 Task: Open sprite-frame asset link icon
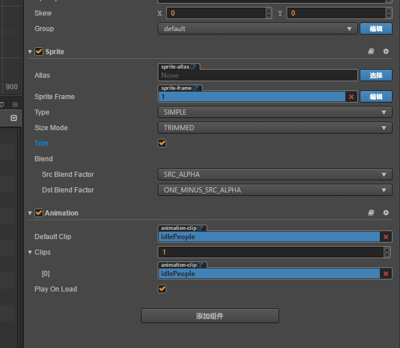(x=196, y=88)
